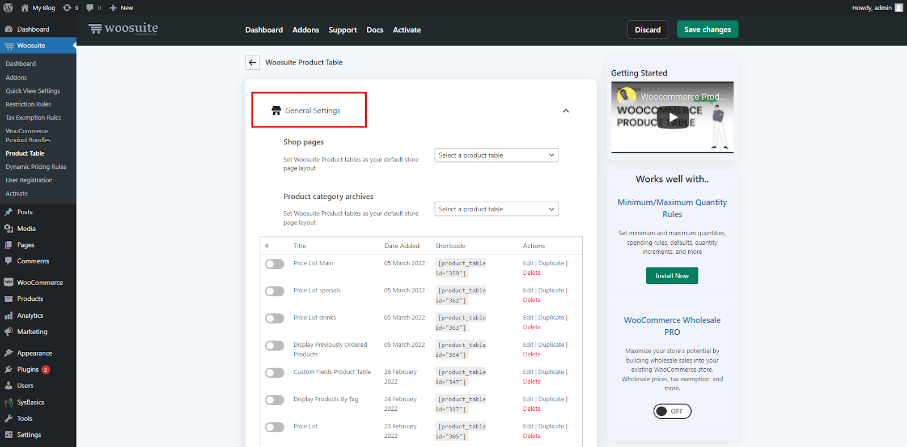
Task: Toggle the Price List Main table switch
Action: click(275, 264)
